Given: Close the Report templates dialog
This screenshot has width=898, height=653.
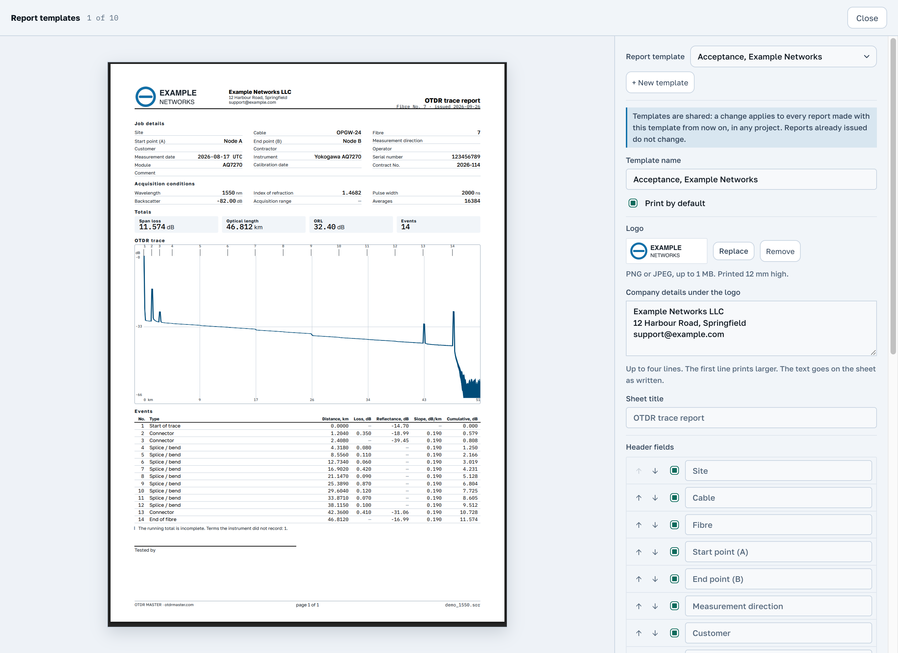Looking at the screenshot, I should 867,18.
